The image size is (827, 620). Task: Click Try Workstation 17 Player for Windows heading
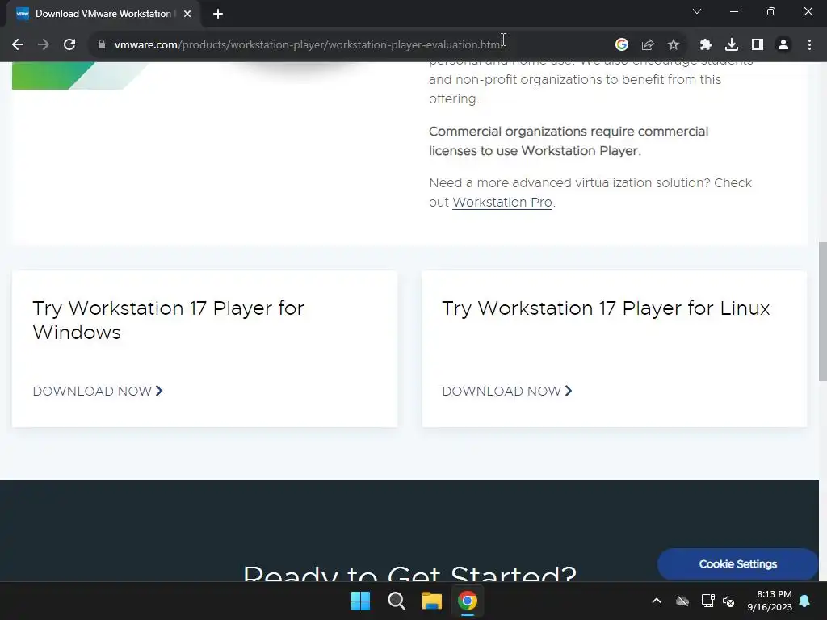click(168, 320)
